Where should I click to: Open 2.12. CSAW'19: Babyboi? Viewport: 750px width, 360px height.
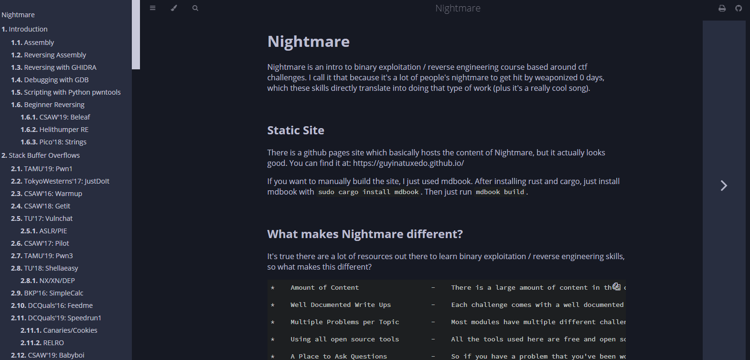48,355
